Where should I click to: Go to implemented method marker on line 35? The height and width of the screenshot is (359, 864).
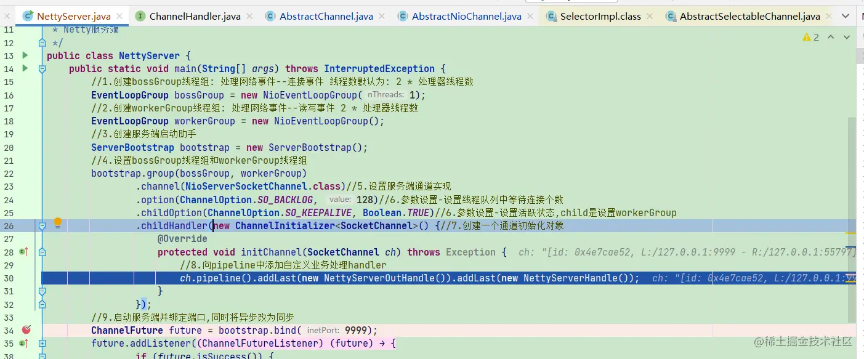click(25, 343)
